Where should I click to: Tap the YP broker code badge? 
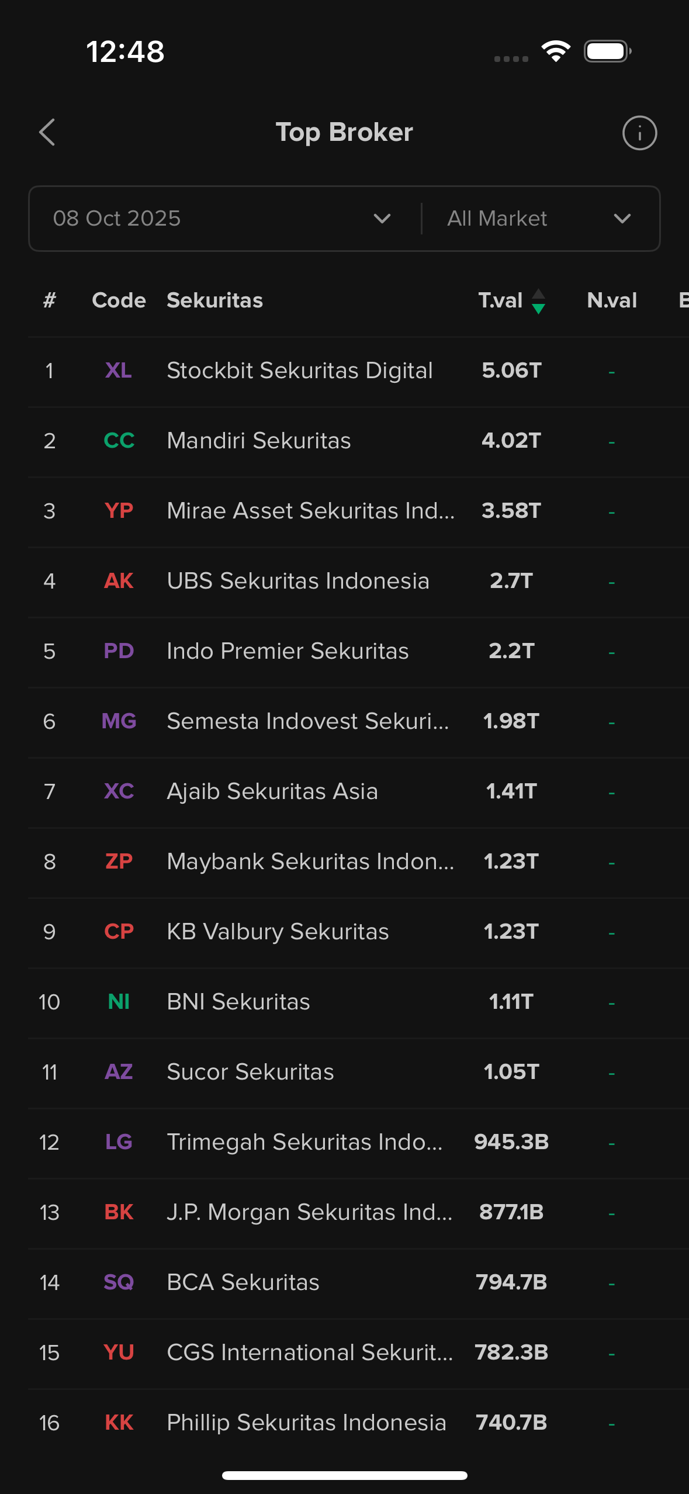[119, 511]
